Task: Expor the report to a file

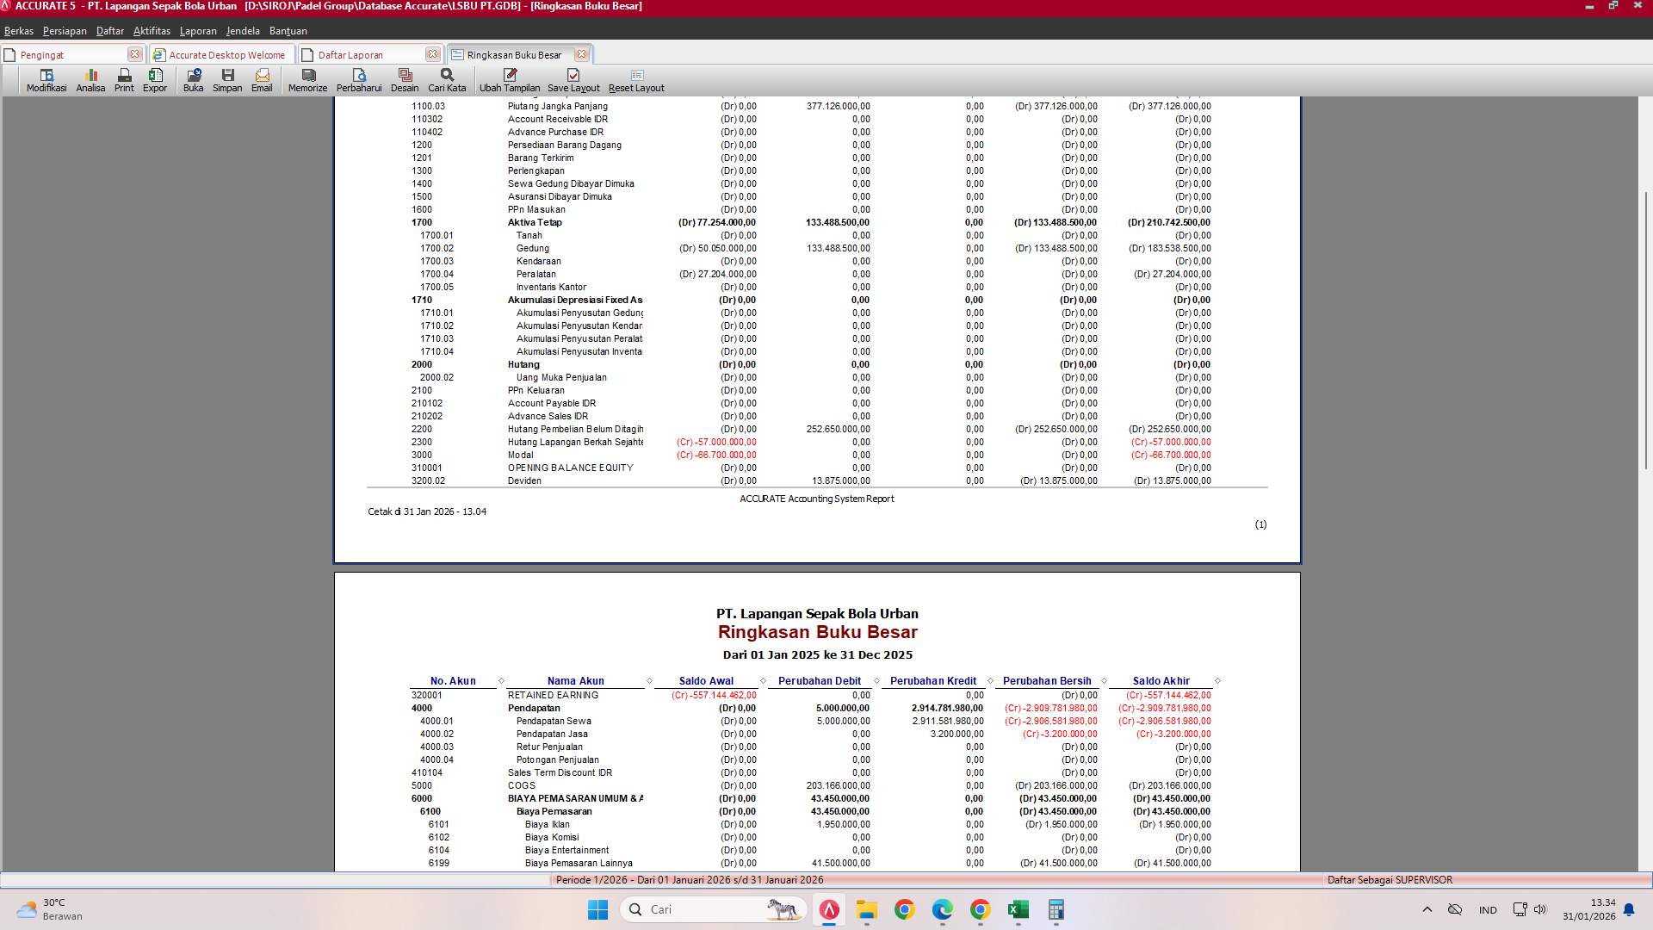Action: [156, 79]
